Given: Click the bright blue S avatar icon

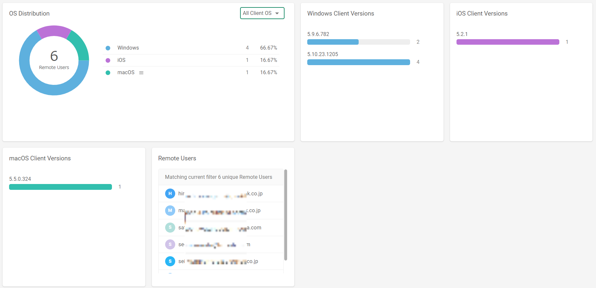Looking at the screenshot, I should (x=170, y=261).
